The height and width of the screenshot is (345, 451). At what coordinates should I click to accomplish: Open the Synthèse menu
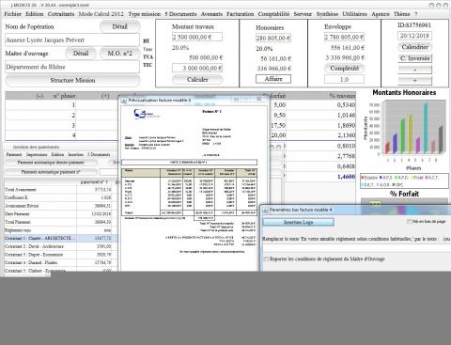327,14
